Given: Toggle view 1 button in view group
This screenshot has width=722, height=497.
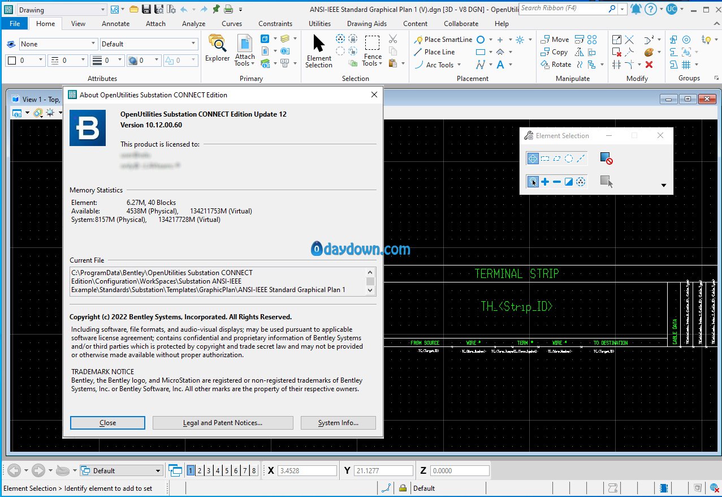Looking at the screenshot, I should pyautogui.click(x=191, y=470).
